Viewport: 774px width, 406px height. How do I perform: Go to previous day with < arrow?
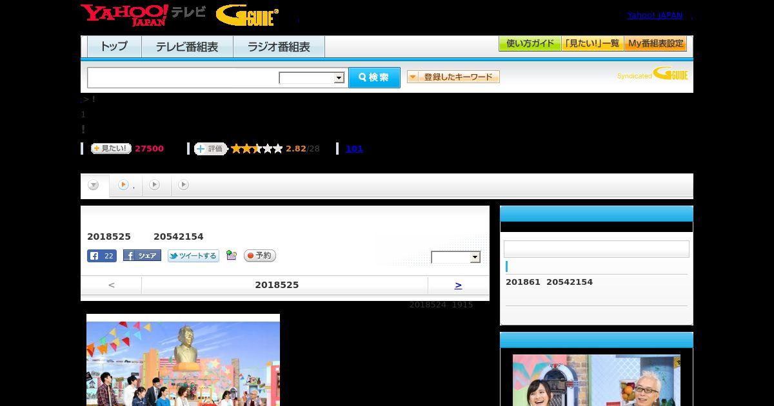111,285
